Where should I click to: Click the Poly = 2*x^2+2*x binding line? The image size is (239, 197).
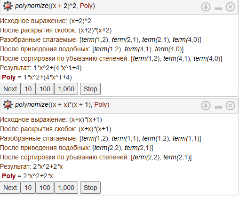[27, 176]
